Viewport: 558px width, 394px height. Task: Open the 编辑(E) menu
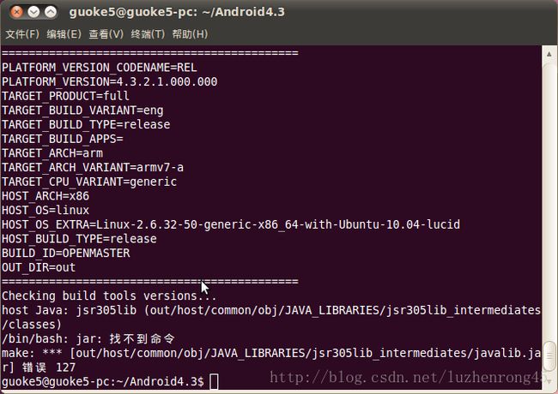click(x=64, y=34)
